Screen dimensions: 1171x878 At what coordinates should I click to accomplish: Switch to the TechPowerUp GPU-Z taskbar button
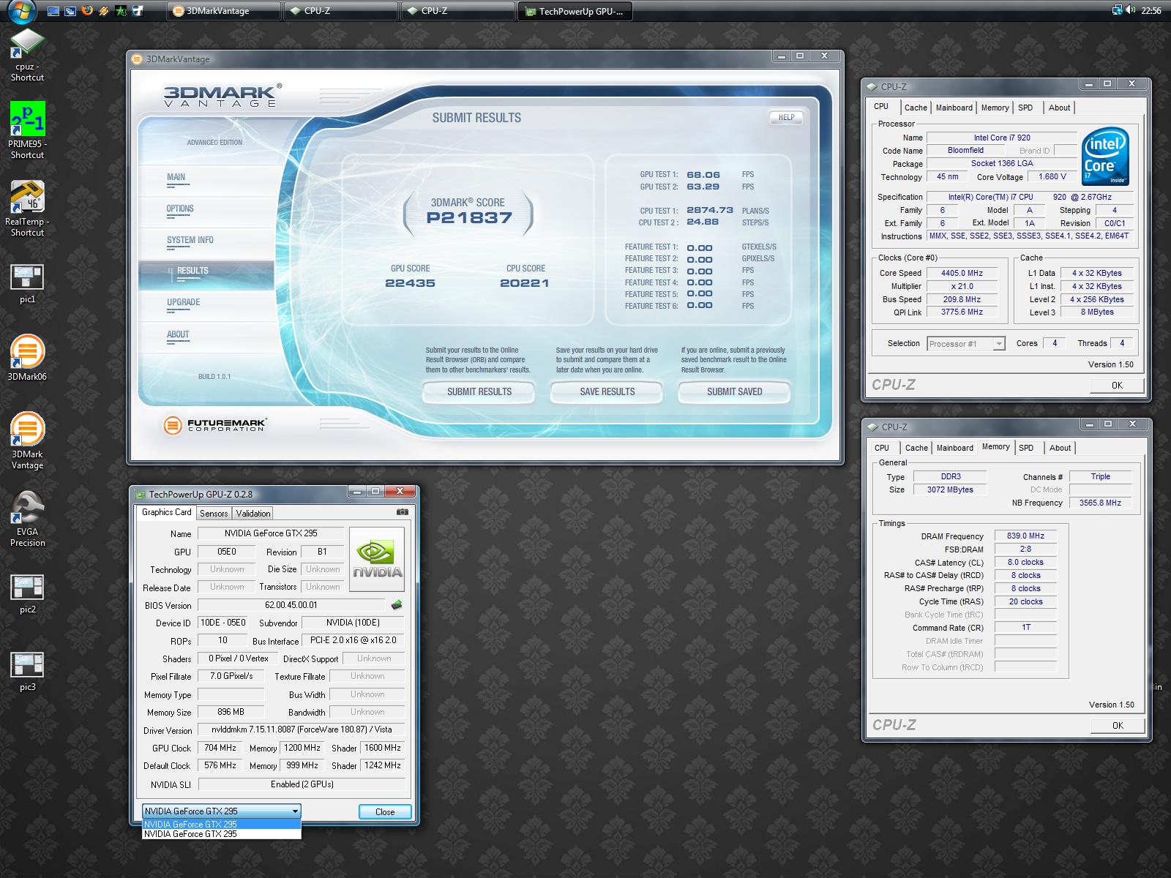tap(575, 11)
